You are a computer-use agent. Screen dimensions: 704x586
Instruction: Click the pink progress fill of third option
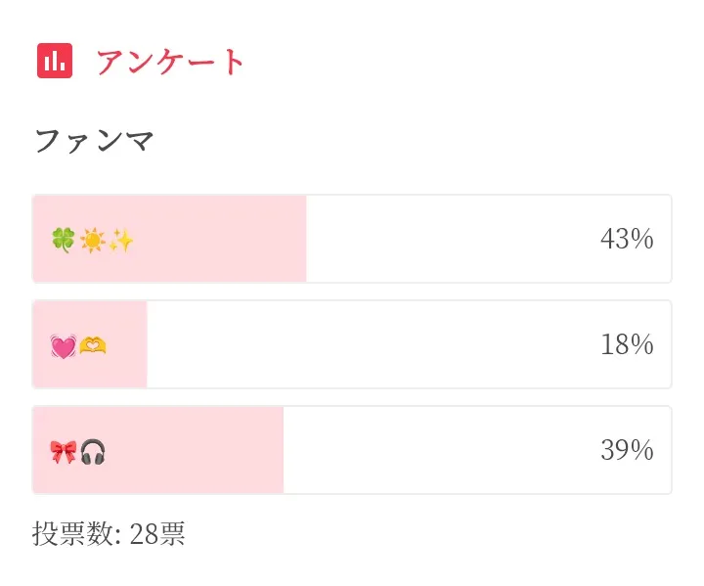point(196,451)
